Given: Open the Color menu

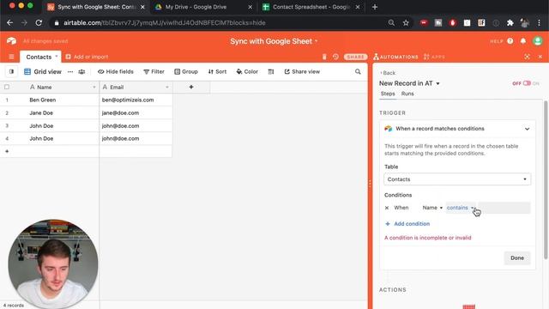Looking at the screenshot, I should 247,71.
